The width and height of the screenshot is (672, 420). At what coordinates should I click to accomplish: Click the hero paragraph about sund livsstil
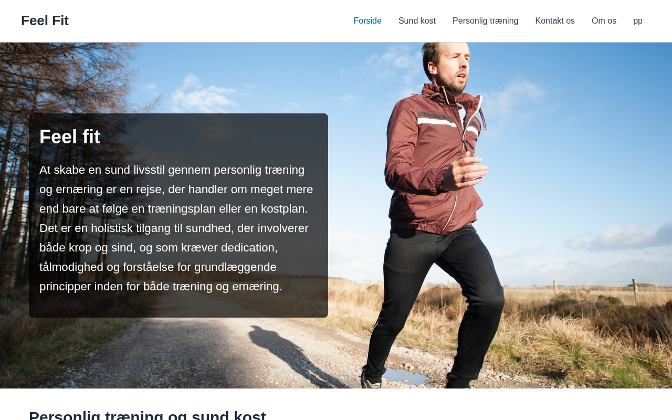click(x=177, y=228)
